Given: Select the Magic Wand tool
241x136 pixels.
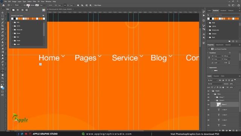Looking at the screenshot, I should click(3, 22).
